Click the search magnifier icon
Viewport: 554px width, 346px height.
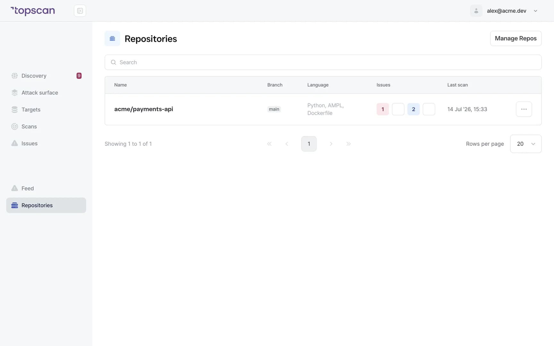point(113,62)
